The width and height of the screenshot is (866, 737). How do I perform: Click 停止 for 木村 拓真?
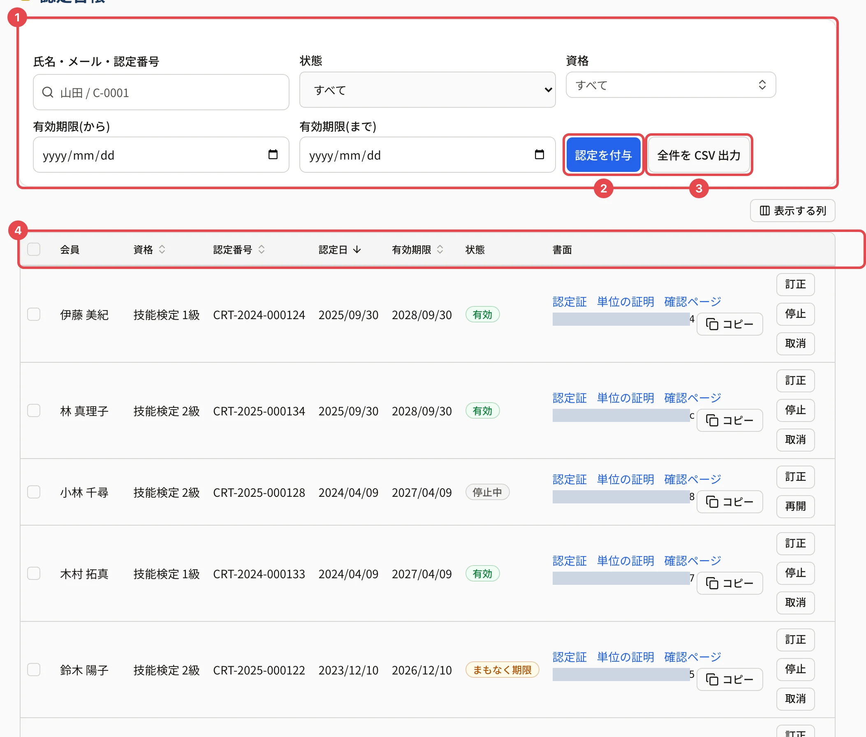click(x=795, y=573)
